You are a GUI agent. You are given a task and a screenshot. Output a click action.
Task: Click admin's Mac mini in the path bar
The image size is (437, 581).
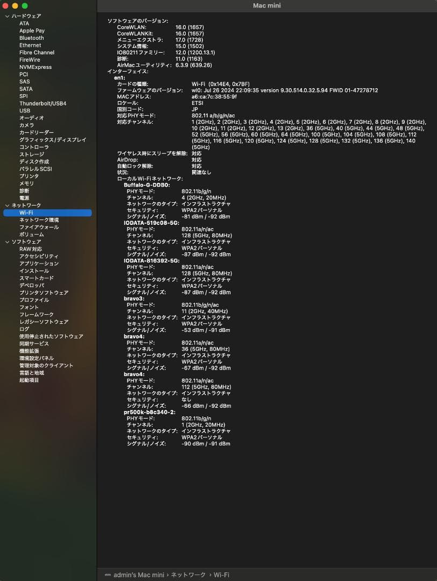click(x=139, y=575)
